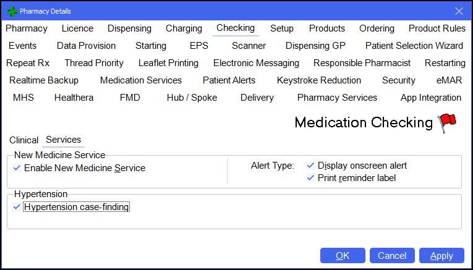Apply the pharmacy settings
Viewport: 473px width, 270px height.
coord(441,256)
